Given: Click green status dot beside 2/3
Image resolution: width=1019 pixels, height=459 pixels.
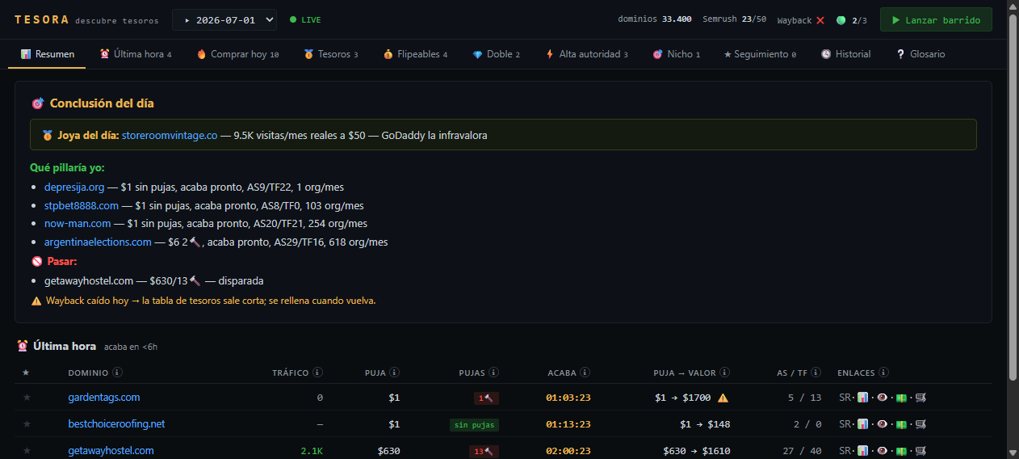Looking at the screenshot, I should point(841,20).
